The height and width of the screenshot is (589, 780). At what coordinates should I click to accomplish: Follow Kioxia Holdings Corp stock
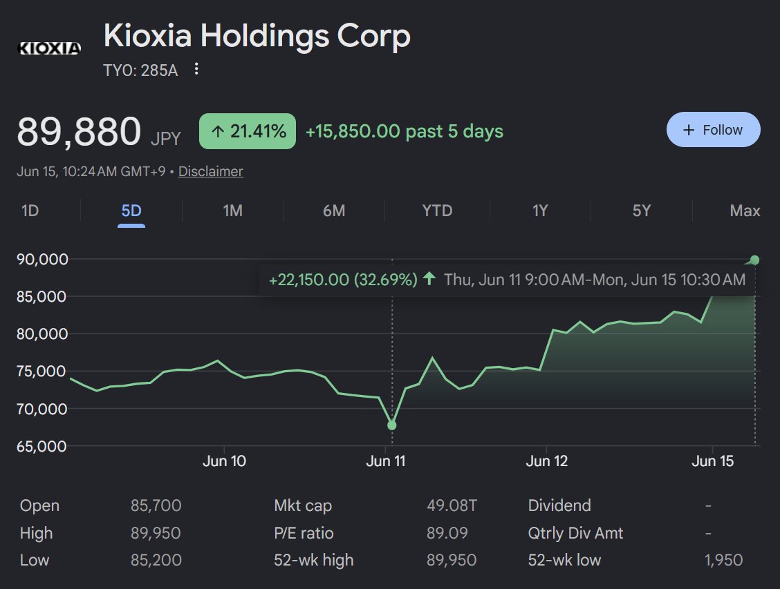coord(714,130)
